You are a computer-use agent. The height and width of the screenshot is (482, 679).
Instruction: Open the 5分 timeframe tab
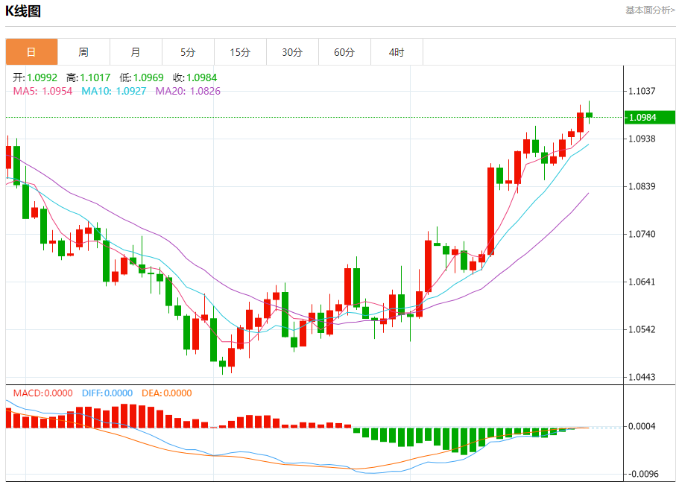click(188, 52)
